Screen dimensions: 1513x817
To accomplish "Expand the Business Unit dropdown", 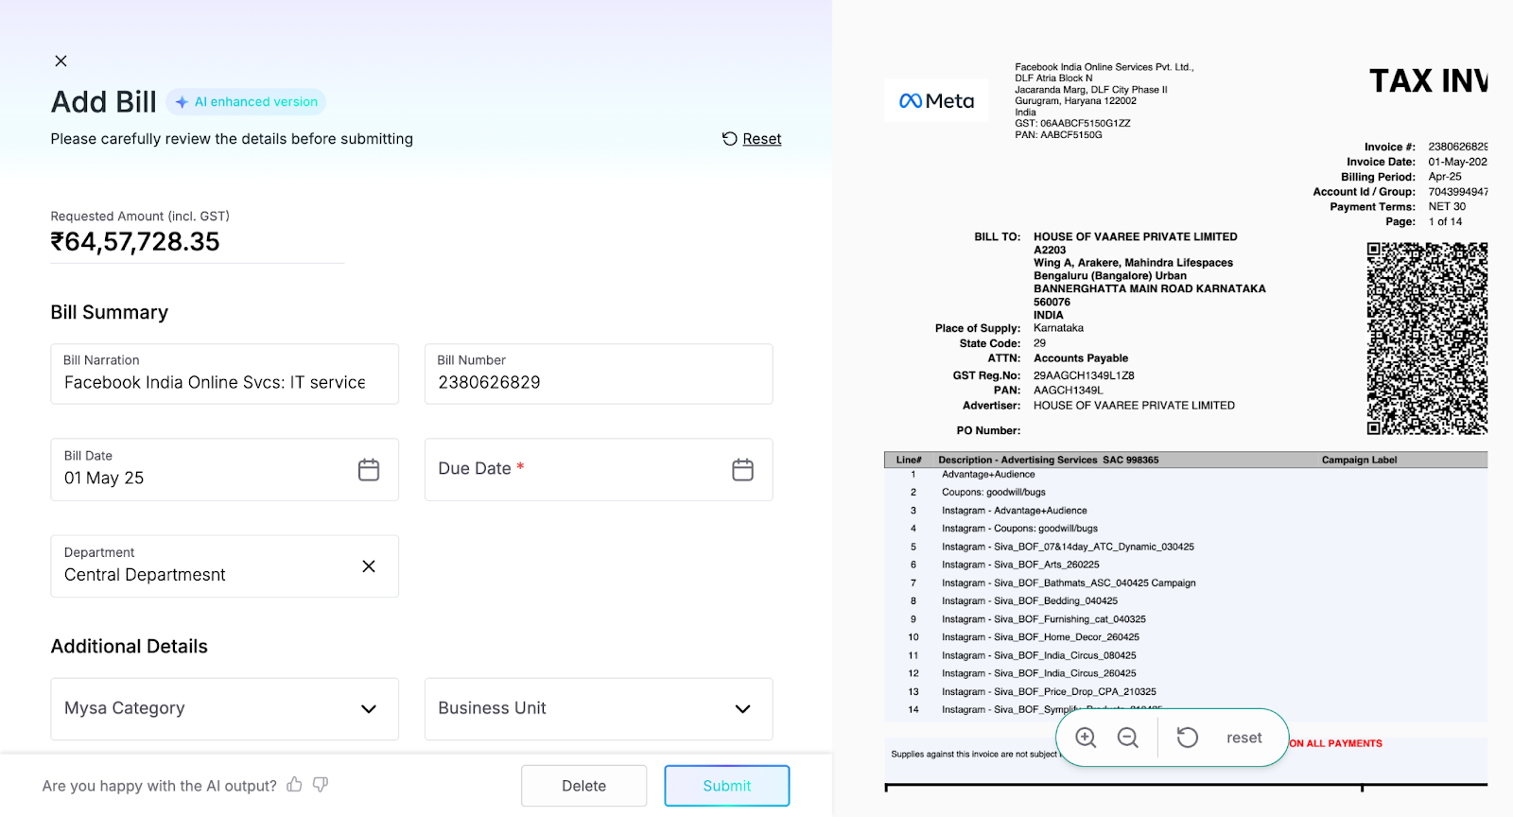I will [599, 709].
